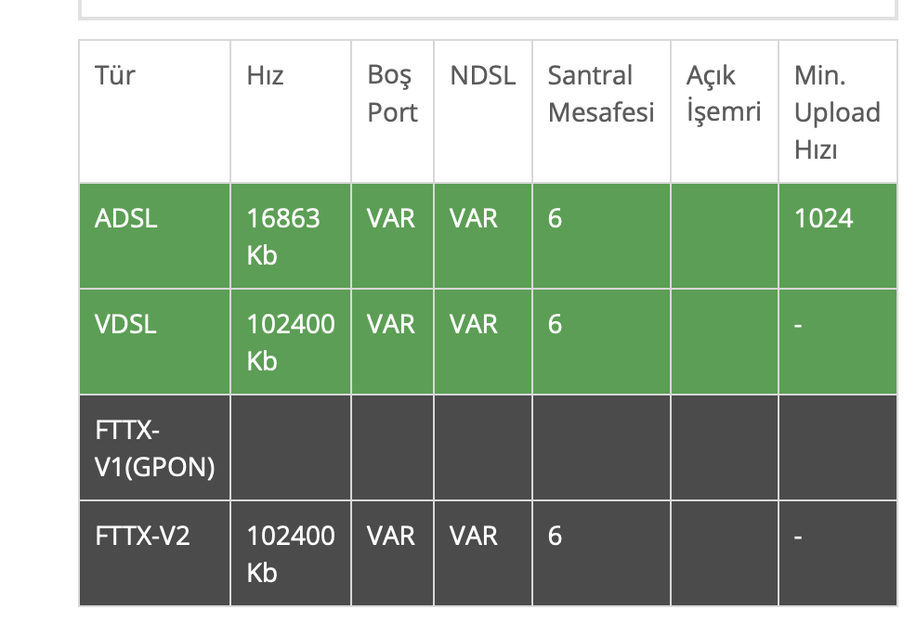
Task: Select the Boş Port column header
Action: 392,94
